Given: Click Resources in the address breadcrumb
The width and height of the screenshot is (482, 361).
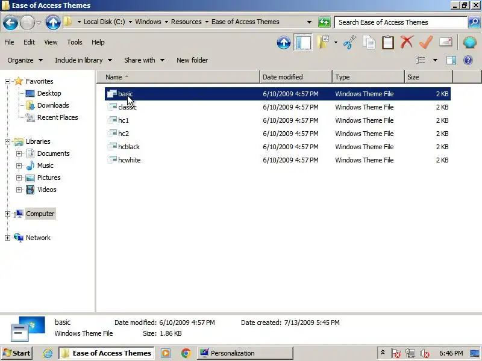Looking at the screenshot, I should tap(186, 22).
